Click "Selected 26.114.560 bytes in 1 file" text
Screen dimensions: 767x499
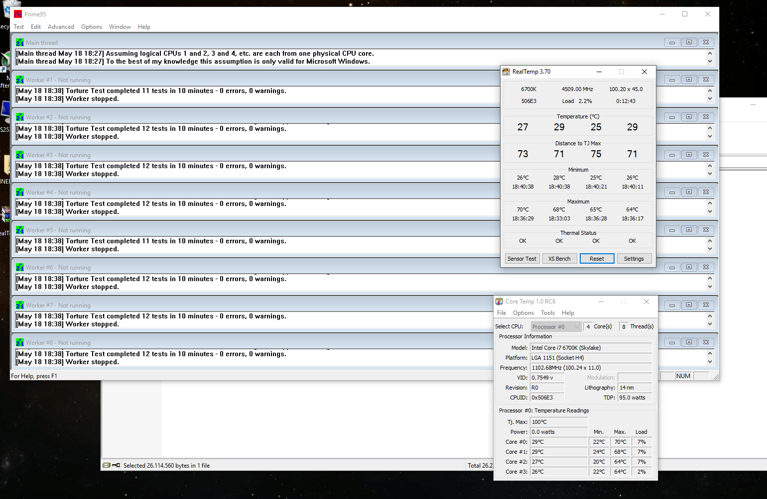tap(167, 466)
